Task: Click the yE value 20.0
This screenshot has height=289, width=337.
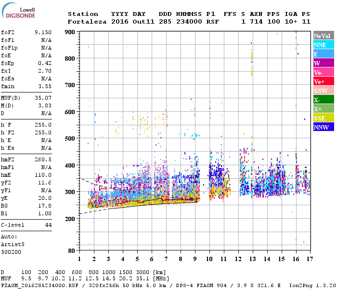Action: [x=45, y=198]
